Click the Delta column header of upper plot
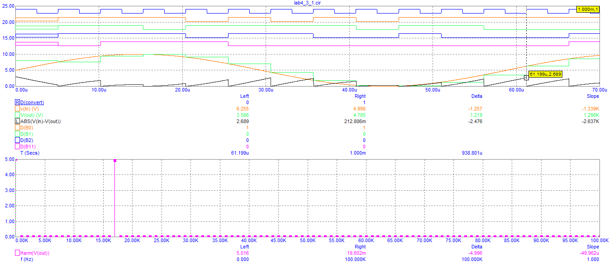The height and width of the screenshot is (266, 609). click(476, 96)
